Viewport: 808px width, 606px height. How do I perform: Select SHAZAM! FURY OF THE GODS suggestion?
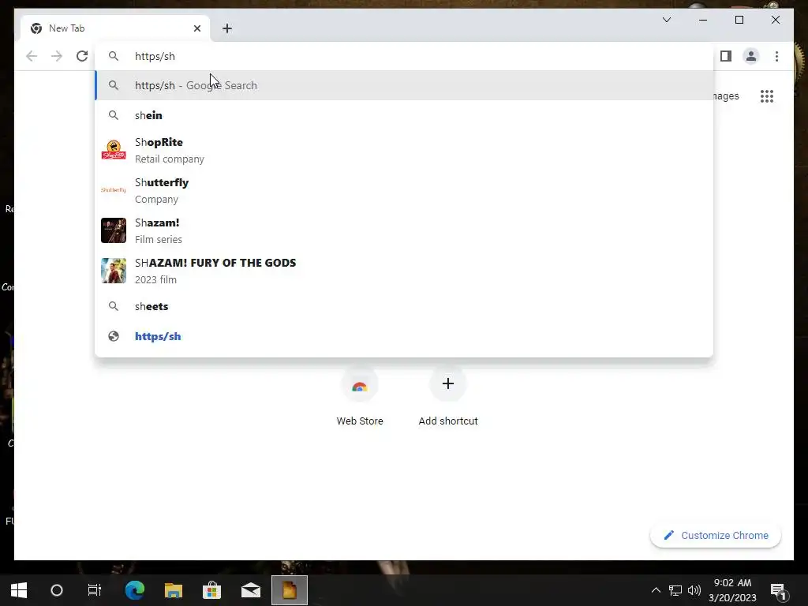[x=404, y=271]
